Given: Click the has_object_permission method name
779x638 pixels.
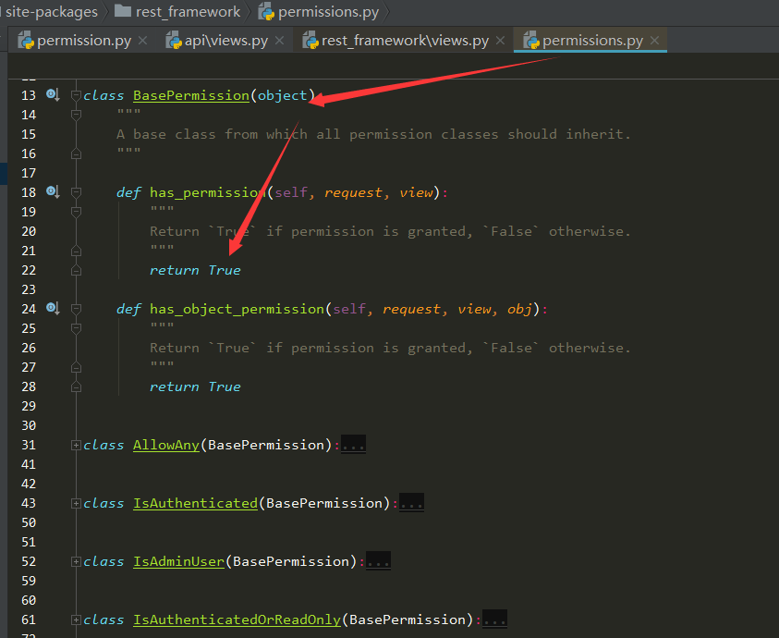Looking at the screenshot, I should coord(237,309).
